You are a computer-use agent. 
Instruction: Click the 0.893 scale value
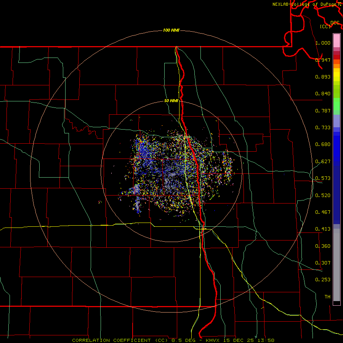coord(323,77)
